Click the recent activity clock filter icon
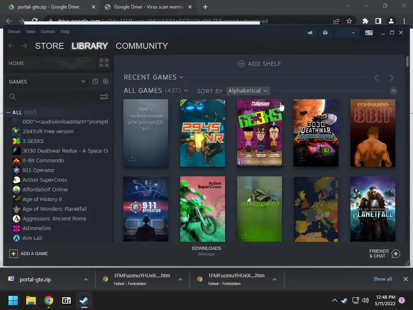The height and width of the screenshot is (310, 413). coord(95,82)
